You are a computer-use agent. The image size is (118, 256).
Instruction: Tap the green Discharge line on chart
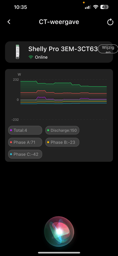point(62,83)
